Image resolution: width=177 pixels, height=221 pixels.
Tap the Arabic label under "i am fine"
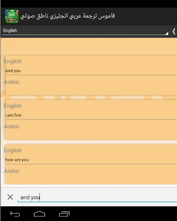point(12,126)
